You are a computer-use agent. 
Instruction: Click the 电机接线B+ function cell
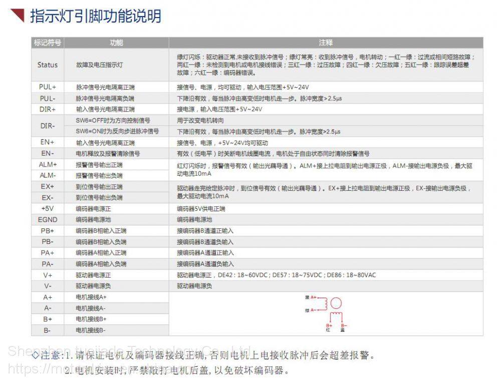click(91, 319)
